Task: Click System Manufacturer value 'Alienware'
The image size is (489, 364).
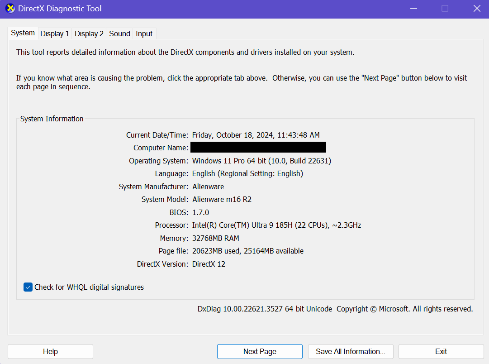Action: (208, 187)
